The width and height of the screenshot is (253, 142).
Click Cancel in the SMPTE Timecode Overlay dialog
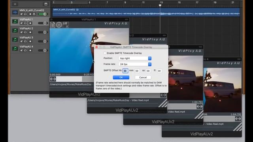143,77
